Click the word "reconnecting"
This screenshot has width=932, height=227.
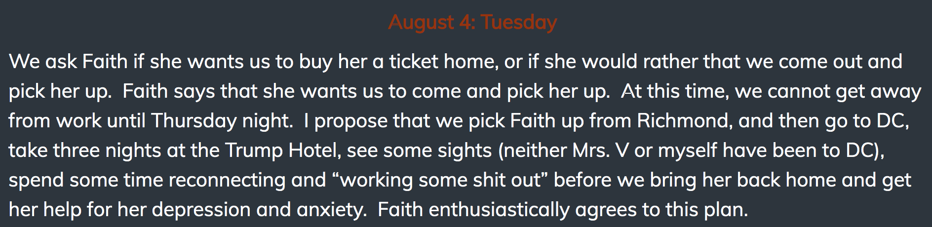tap(227, 181)
